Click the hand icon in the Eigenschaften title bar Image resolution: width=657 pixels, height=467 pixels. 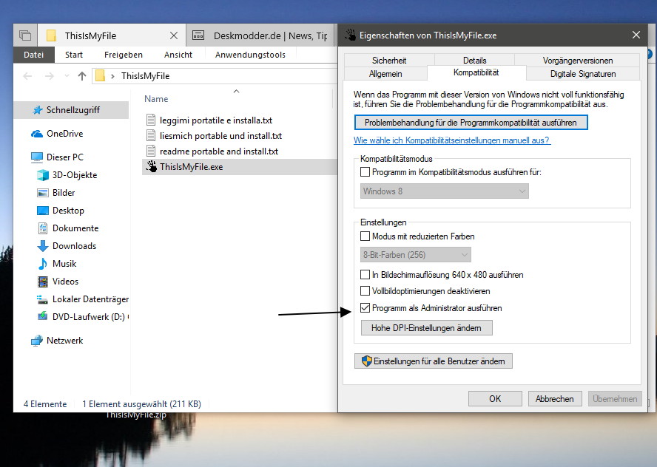(x=350, y=35)
